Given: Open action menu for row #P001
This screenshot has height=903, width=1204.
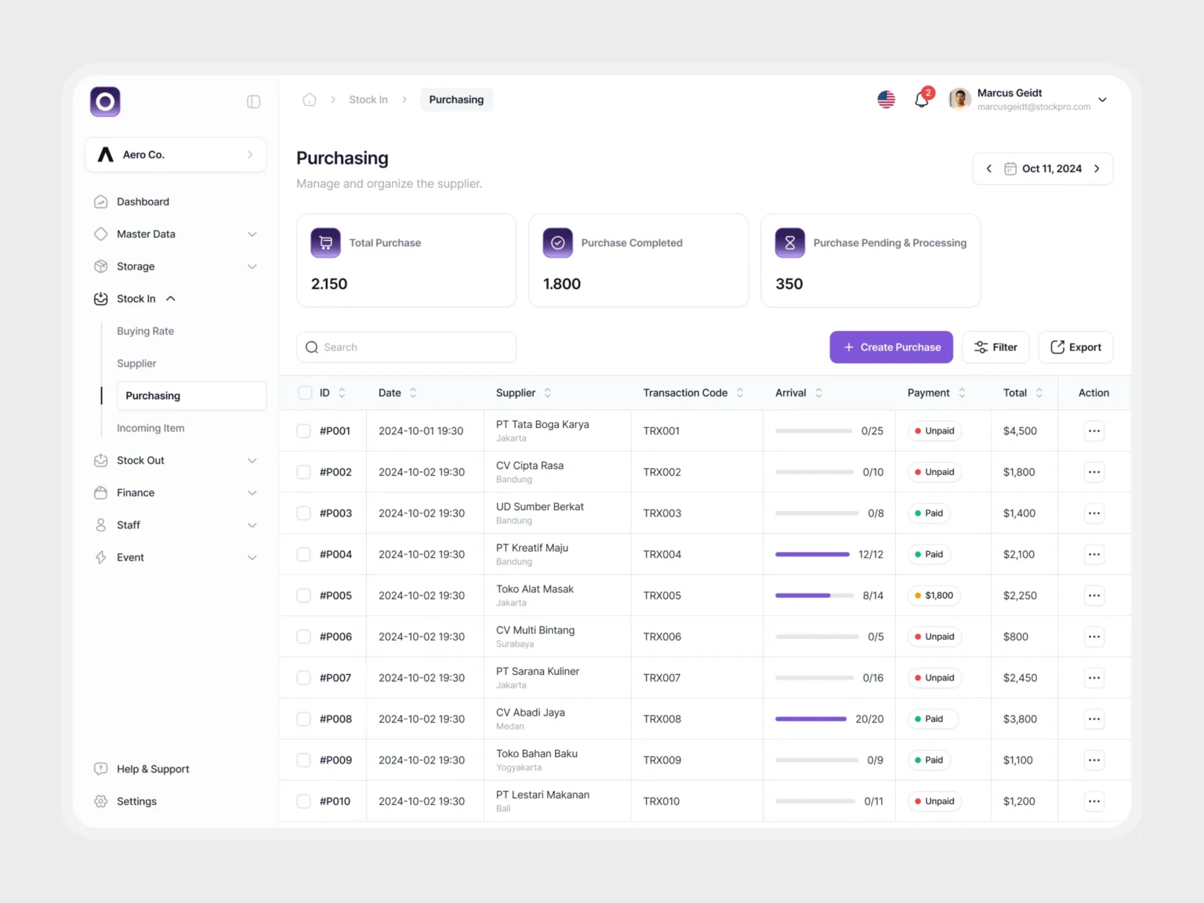Looking at the screenshot, I should pos(1093,431).
